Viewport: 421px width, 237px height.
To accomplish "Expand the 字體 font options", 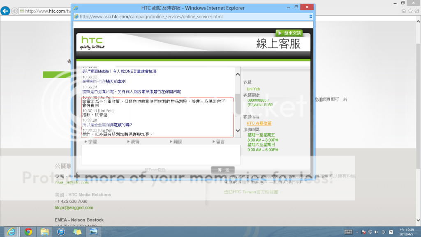I will click(x=90, y=142).
